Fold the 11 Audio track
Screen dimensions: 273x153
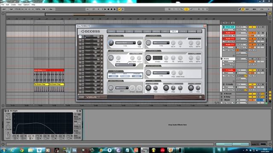pos(224,70)
